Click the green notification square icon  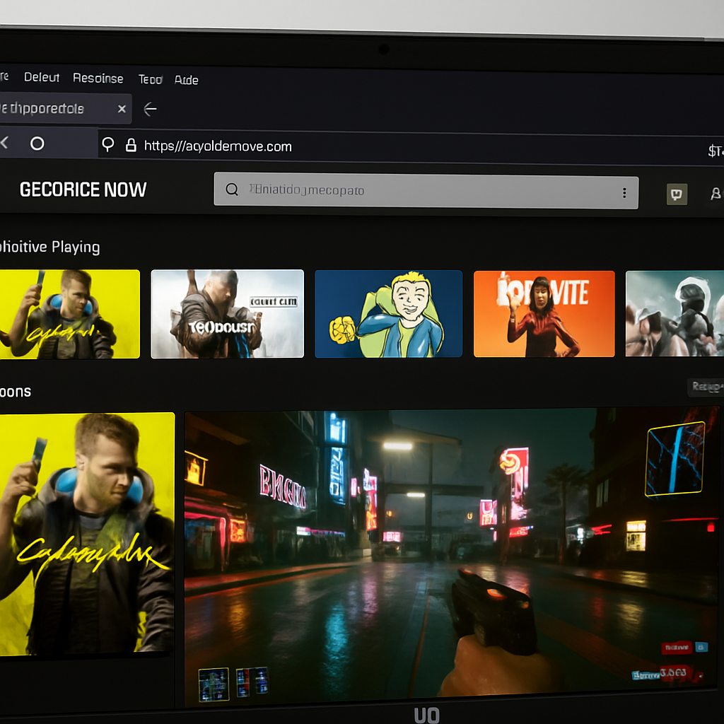pyautogui.click(x=677, y=194)
